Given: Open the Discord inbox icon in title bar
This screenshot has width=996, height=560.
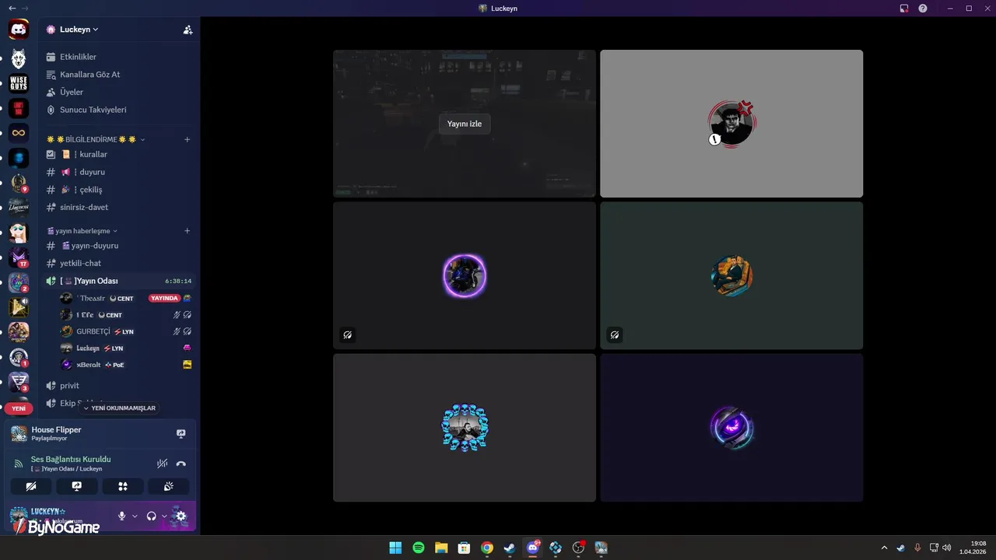Looking at the screenshot, I should [904, 9].
